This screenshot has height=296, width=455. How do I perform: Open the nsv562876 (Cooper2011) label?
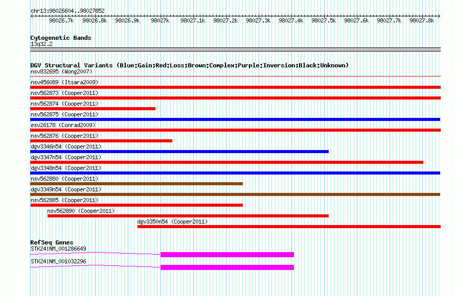[x=64, y=136]
